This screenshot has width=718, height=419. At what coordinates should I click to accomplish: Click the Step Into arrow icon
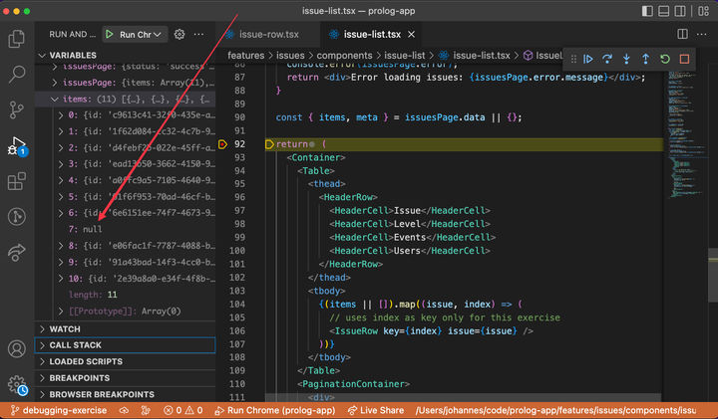click(626, 59)
